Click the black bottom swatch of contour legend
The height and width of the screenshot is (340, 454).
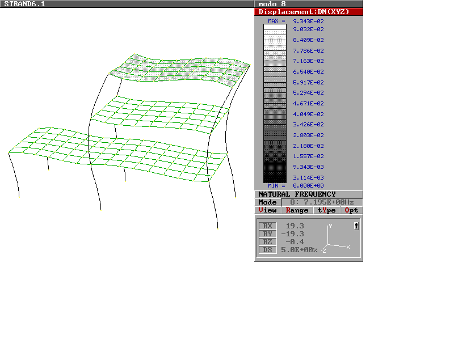275,179
